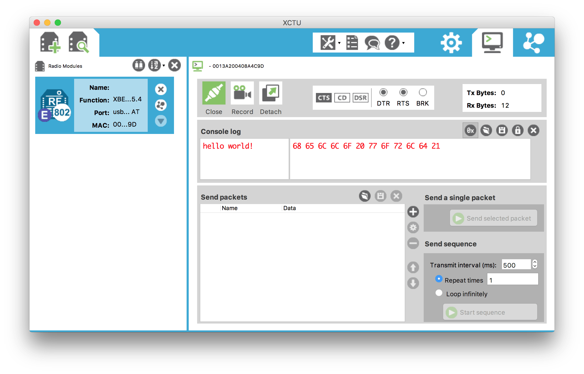The width and height of the screenshot is (584, 374).
Task: Open the help question mark icon
Action: (392, 43)
